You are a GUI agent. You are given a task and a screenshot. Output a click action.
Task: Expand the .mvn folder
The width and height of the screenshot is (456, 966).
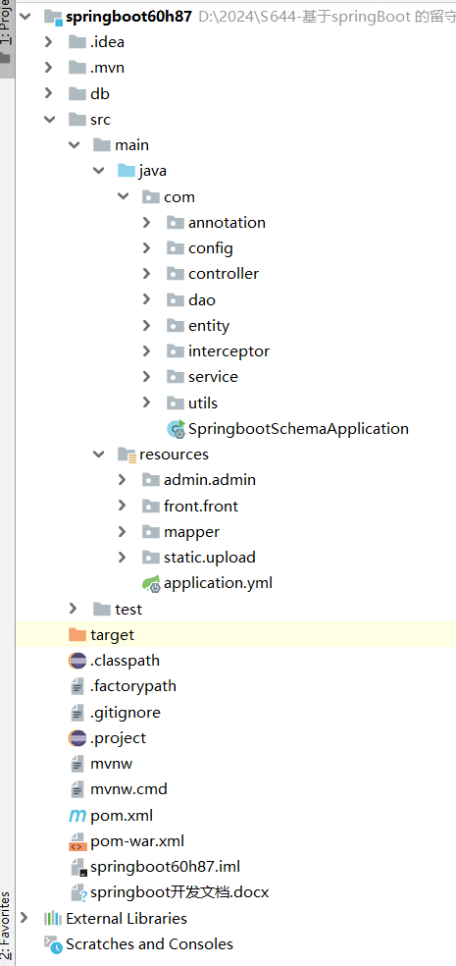click(x=49, y=67)
